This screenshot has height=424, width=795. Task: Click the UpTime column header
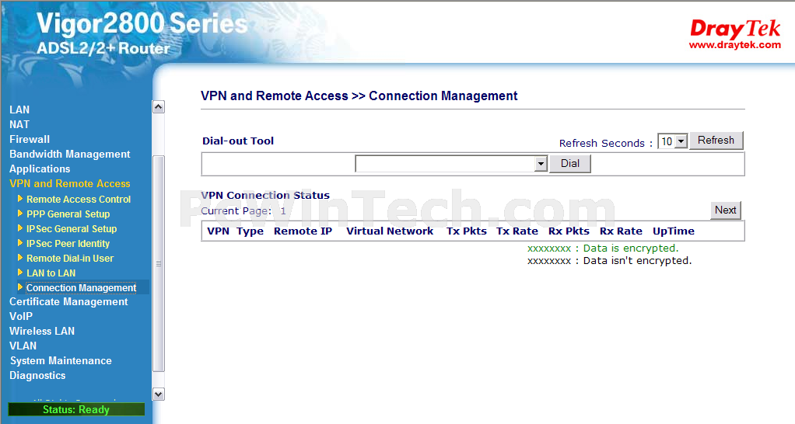tap(674, 231)
